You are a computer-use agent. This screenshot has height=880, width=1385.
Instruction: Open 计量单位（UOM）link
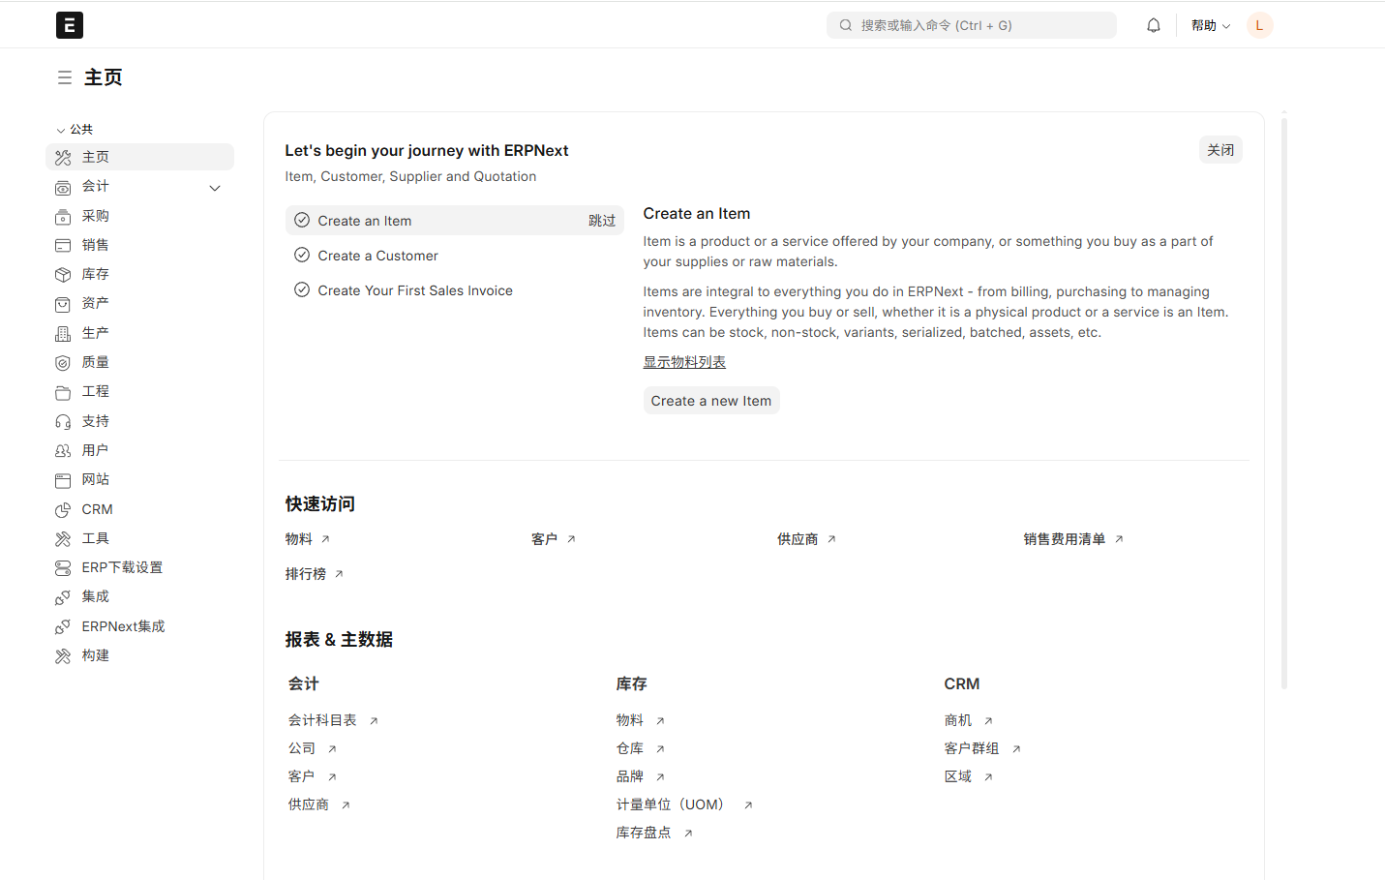(x=673, y=804)
